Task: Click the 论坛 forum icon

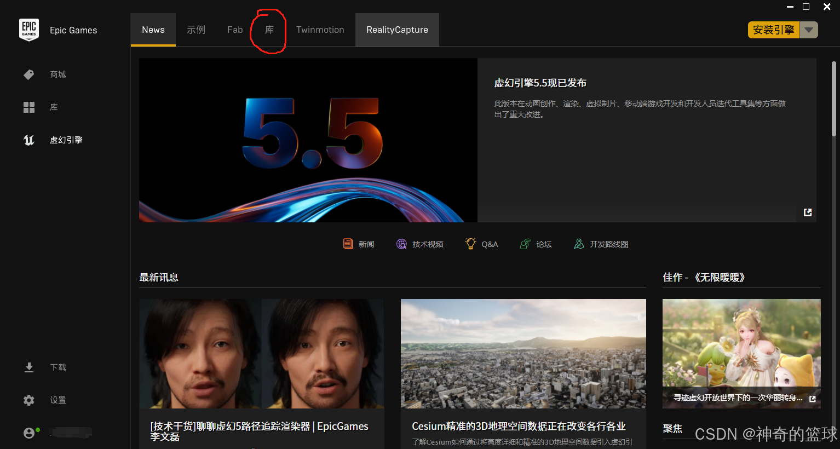Action: (x=525, y=244)
